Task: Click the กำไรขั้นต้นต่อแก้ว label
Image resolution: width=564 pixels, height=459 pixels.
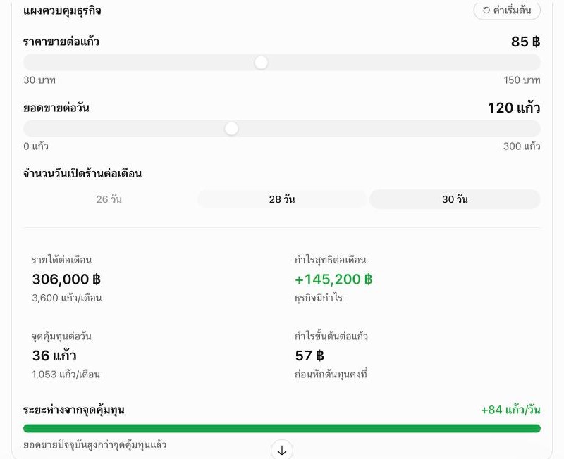Action: click(x=331, y=337)
